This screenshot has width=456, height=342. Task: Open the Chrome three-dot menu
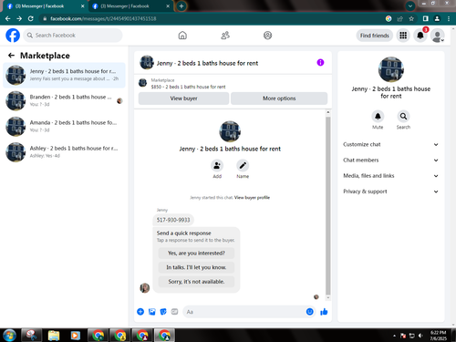[x=449, y=19]
